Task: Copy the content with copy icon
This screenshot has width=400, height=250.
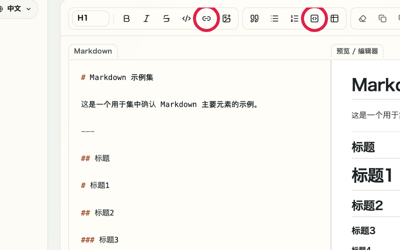Action: (x=382, y=18)
